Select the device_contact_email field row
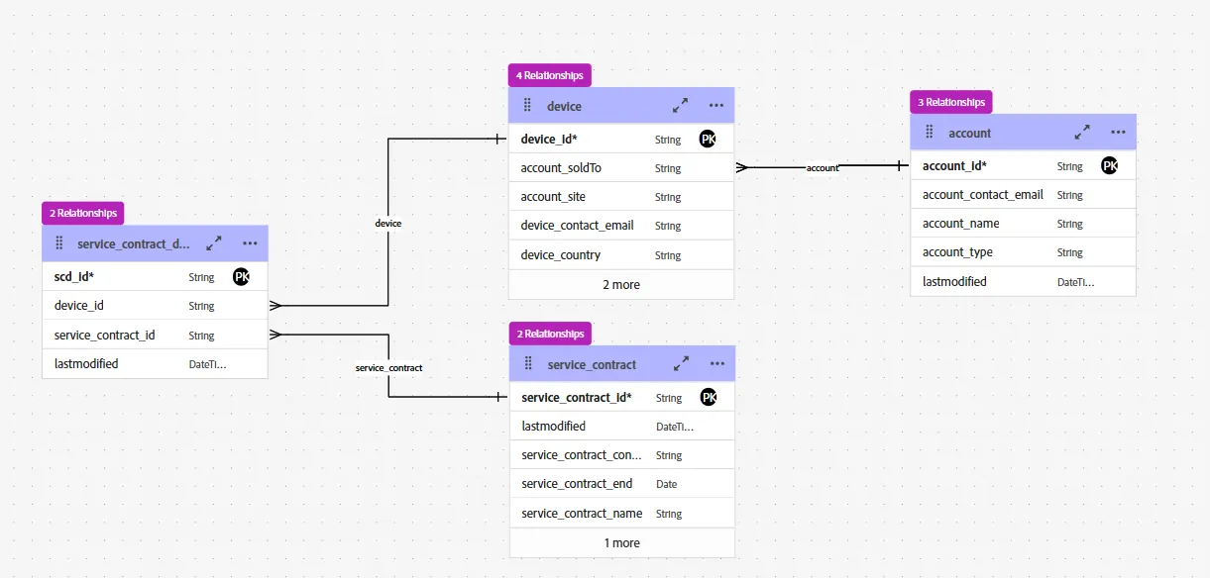 point(621,226)
